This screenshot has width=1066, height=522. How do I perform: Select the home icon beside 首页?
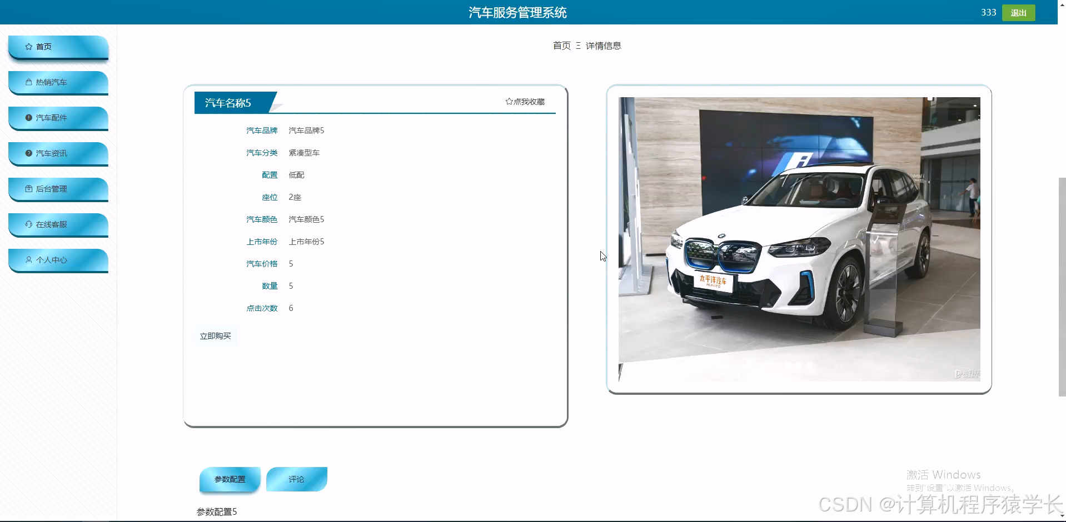[x=28, y=47]
